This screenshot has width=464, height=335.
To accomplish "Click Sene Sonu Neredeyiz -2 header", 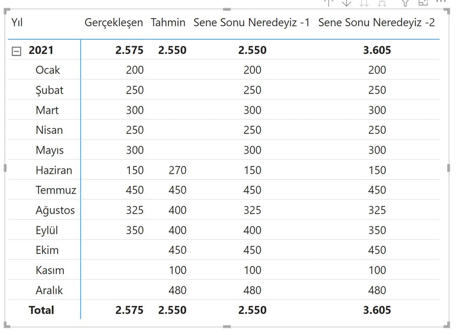I will (376, 23).
